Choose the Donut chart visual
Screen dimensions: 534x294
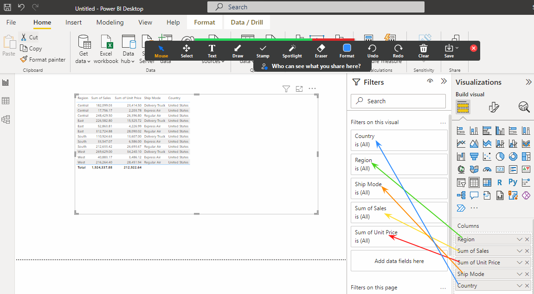513,156
